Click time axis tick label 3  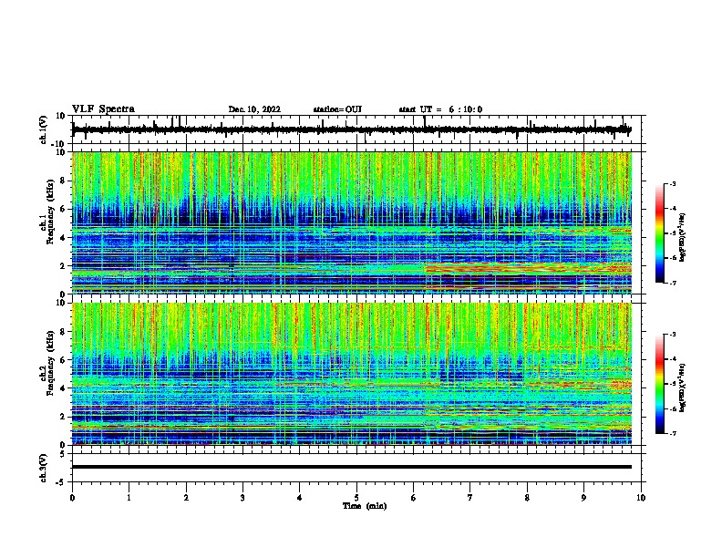pos(242,498)
